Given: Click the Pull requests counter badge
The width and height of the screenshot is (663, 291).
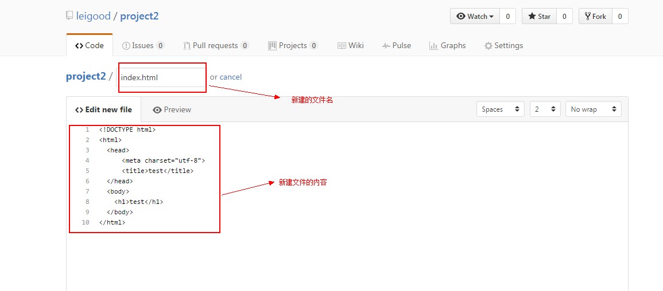Looking at the screenshot, I should tap(245, 46).
